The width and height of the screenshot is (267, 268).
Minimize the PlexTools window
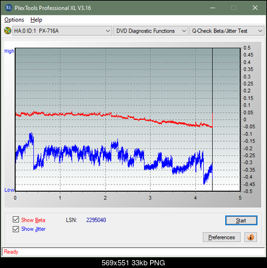coord(213,8)
